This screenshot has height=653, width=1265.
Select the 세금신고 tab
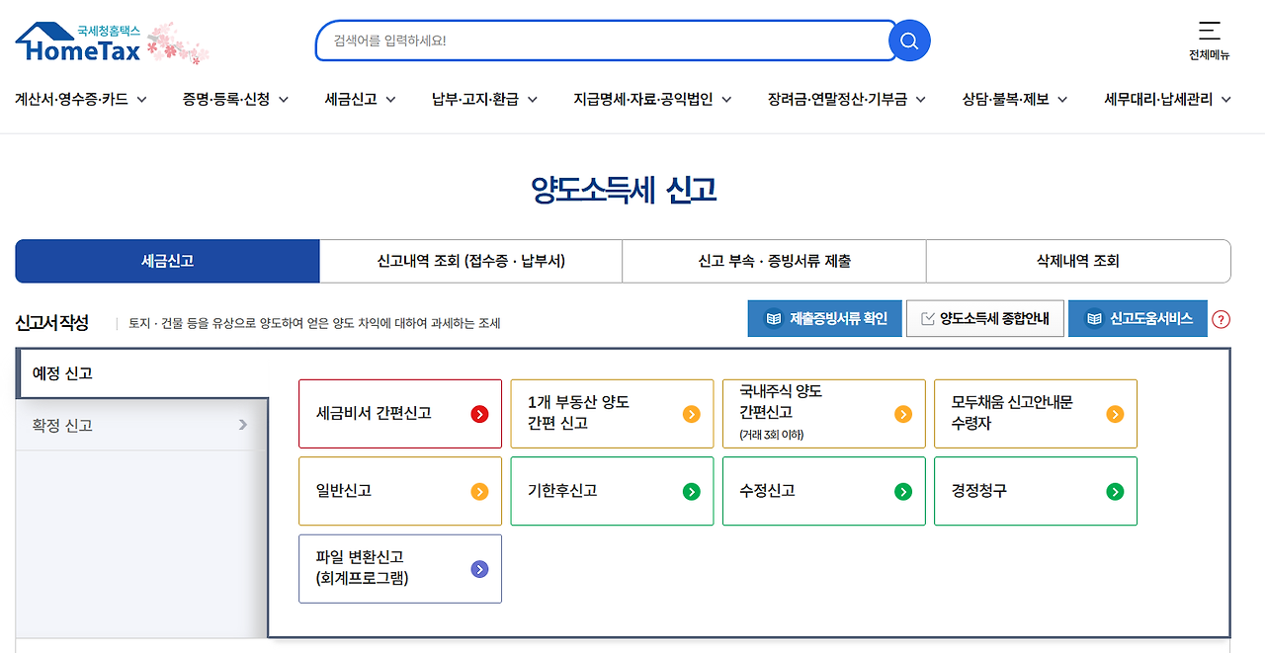pyautogui.click(x=167, y=261)
